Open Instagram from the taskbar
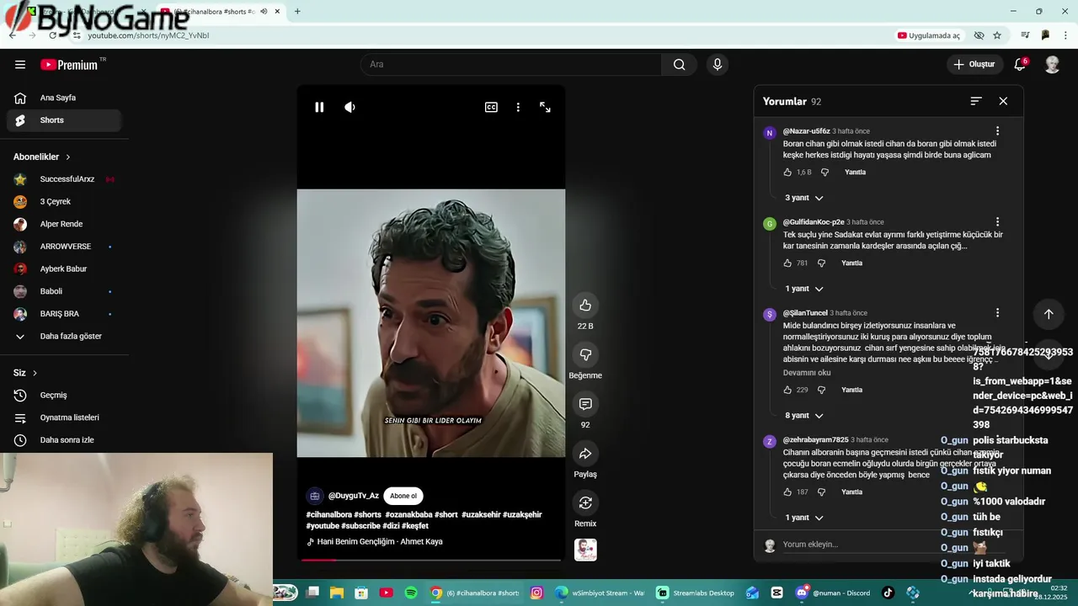The height and width of the screenshot is (606, 1078). coord(536,593)
